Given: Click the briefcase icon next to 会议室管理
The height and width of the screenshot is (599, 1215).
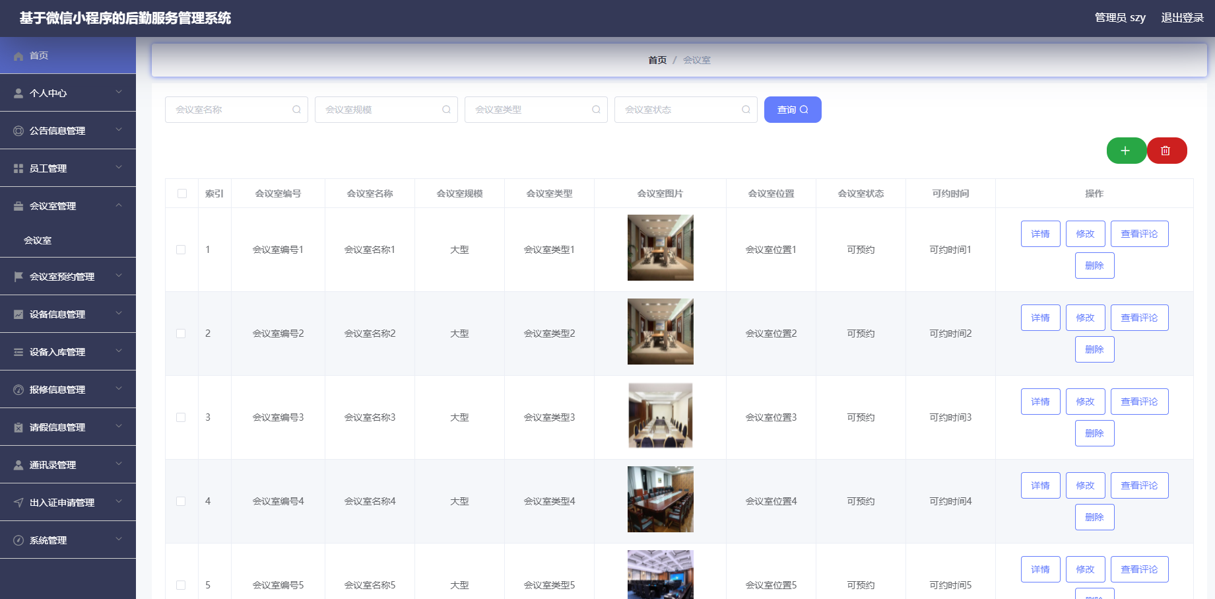Looking at the screenshot, I should coord(18,206).
